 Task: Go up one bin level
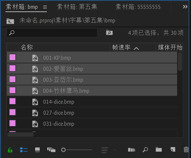click(x=10, y=21)
